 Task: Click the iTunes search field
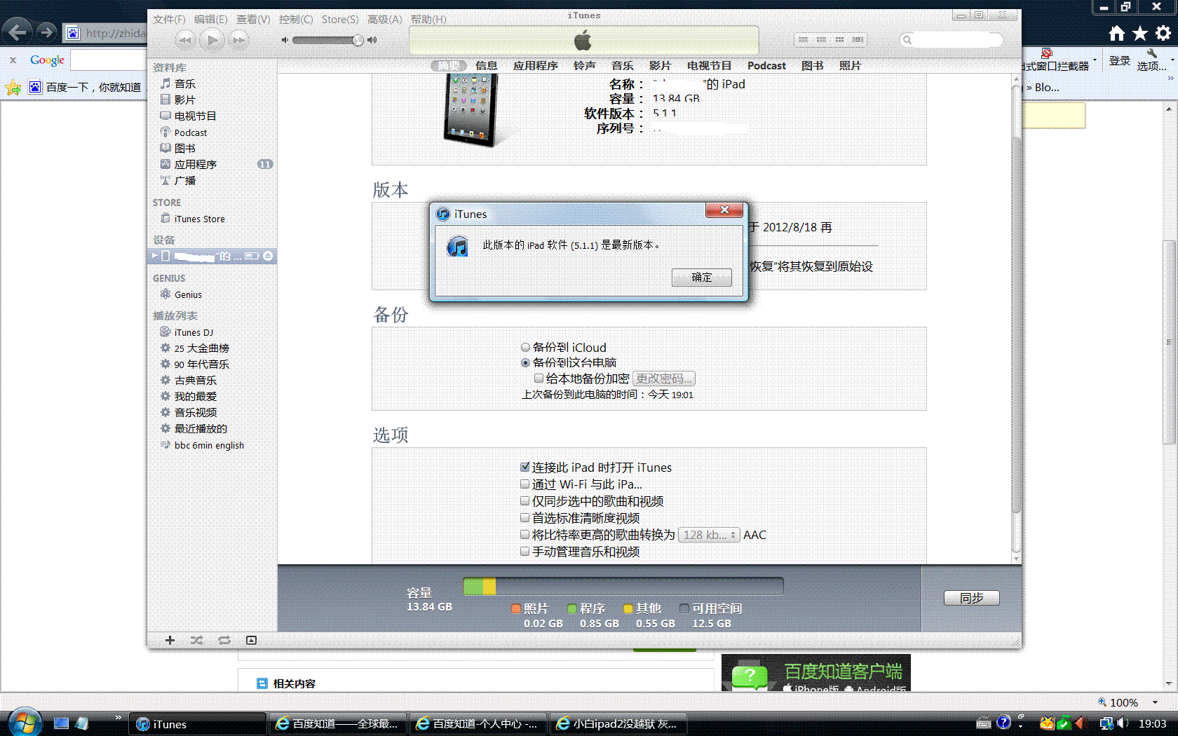pos(952,40)
